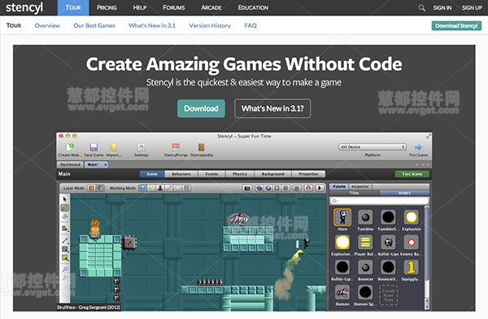Switch to the Physics tab

coord(240,174)
